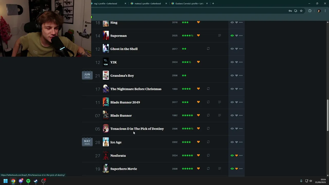Open the Windows Start menu
This screenshot has height=185, width=329.
[5, 181]
